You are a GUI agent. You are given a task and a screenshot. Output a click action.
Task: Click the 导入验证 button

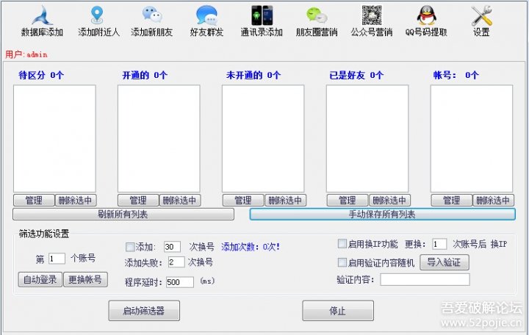pos(445,262)
